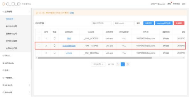Collapse the 应用管理 sidebar section
The image size is (189, 97).
click(x=29, y=12)
